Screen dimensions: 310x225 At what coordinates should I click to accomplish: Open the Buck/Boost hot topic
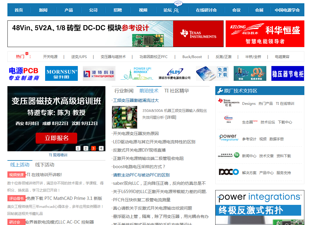(x=192, y=57)
